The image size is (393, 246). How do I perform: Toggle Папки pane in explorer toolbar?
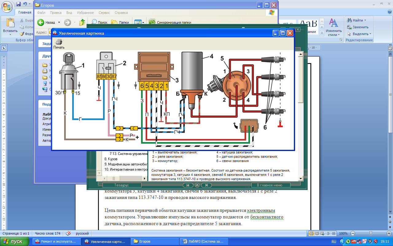(120, 22)
